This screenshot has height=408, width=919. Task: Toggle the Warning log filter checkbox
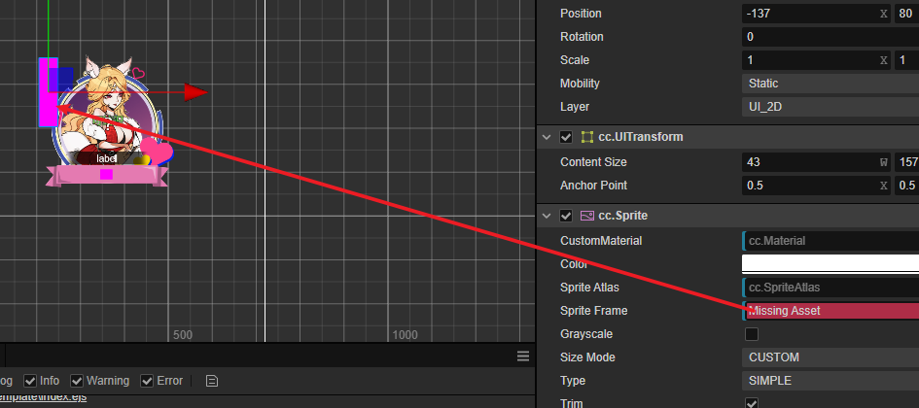77,381
